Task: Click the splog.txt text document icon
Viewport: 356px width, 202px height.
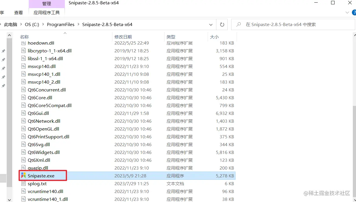Action: (x=23, y=183)
